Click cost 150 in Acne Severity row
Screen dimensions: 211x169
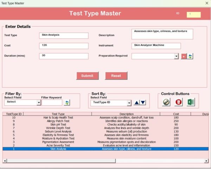coord(176,145)
